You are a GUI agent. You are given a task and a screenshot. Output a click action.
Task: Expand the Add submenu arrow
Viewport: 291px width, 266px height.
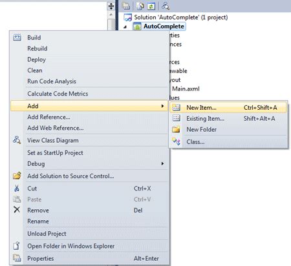coord(162,106)
